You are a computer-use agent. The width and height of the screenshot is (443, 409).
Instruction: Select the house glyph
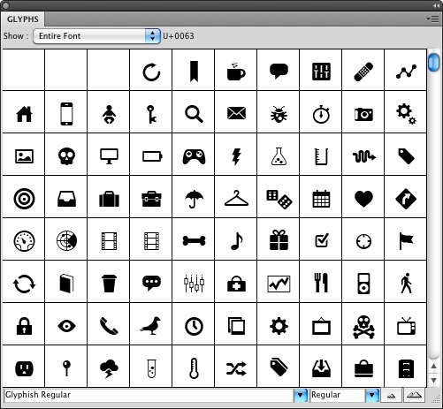click(x=24, y=114)
